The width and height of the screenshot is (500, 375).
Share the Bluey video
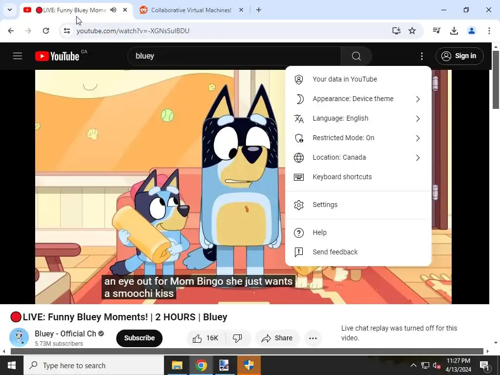(x=277, y=338)
